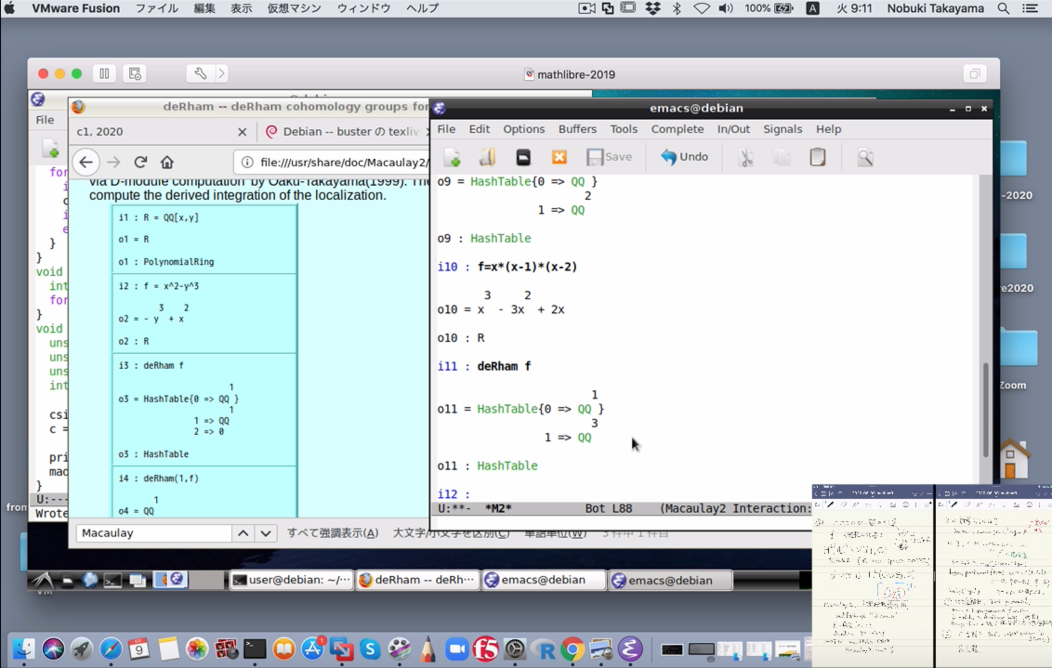Click the magnifier search icon in emacs toolbar
1052x668 pixels.
tap(865, 157)
